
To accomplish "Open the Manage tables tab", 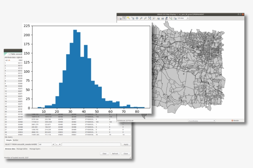I will click(22, 149).
